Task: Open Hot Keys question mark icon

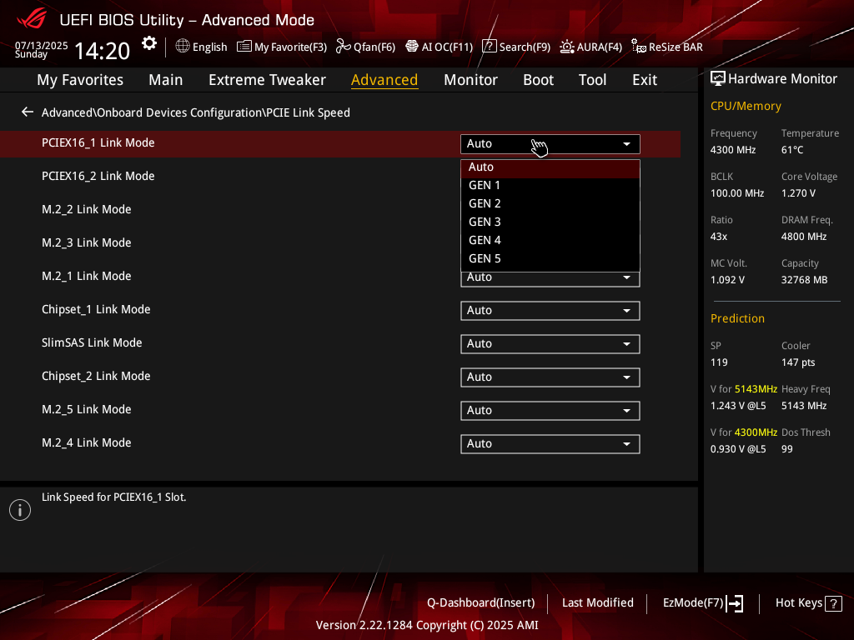Action: (833, 603)
